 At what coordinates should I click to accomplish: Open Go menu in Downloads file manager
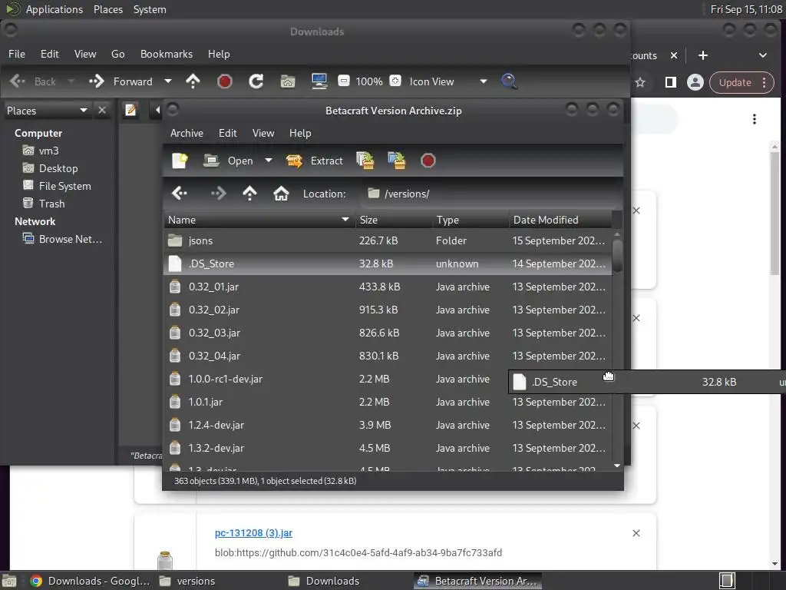click(x=117, y=54)
